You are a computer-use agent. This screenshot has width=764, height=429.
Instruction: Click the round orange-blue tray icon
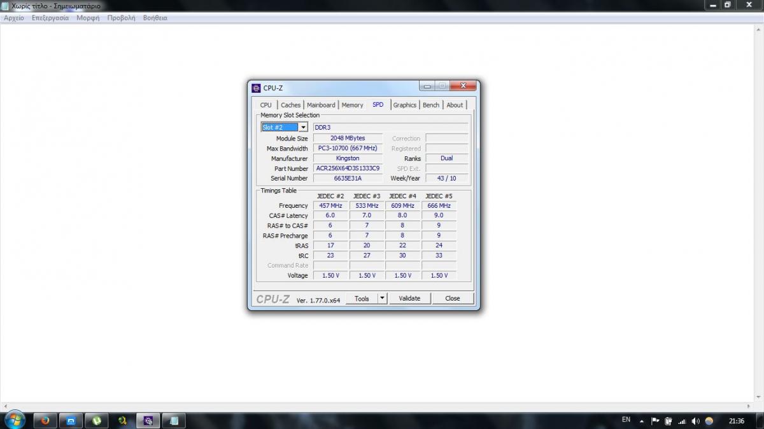coord(709,421)
